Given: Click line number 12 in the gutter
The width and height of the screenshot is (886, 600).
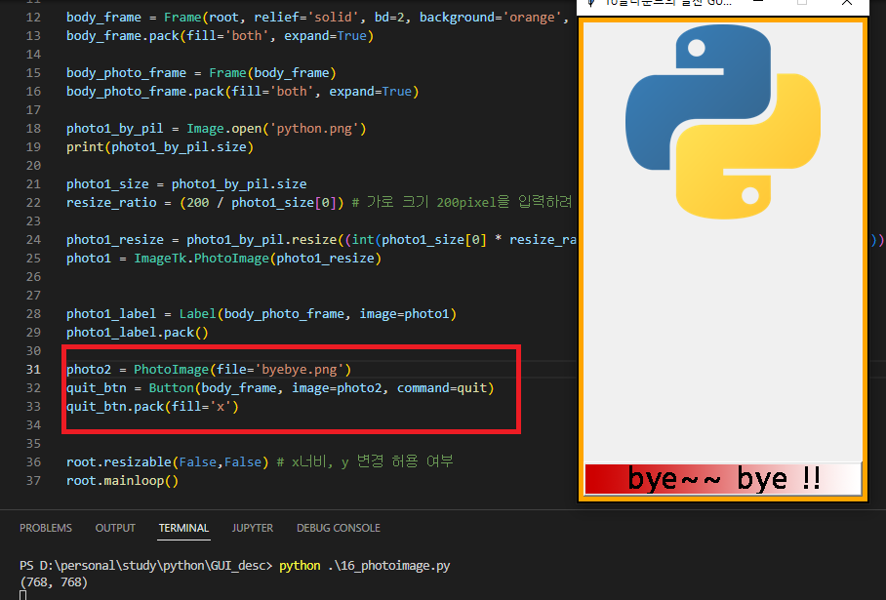Looking at the screenshot, I should 33,18.
